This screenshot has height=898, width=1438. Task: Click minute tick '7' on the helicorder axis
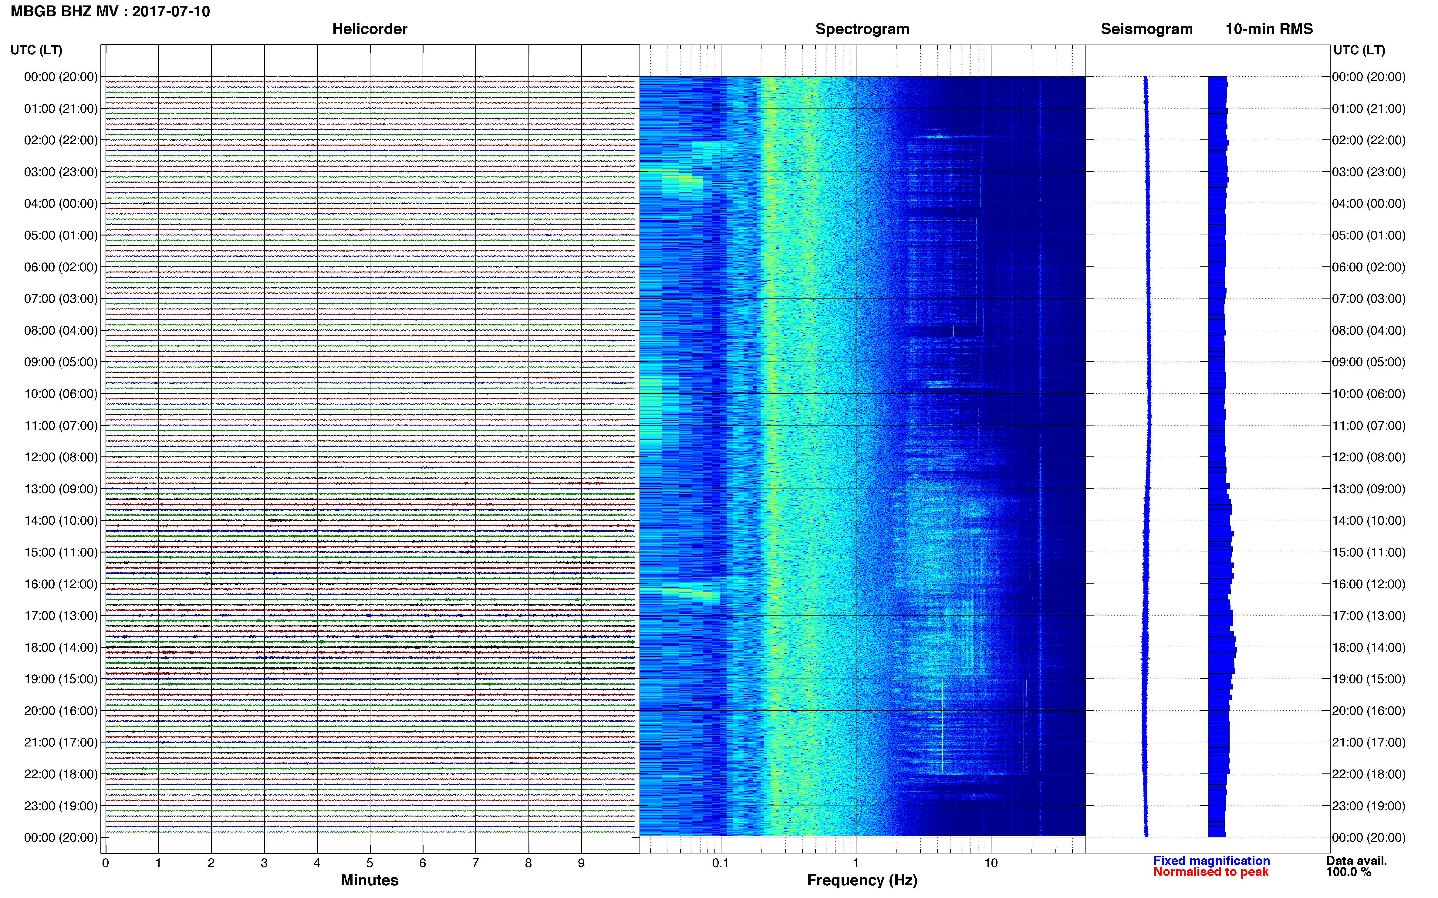(x=475, y=863)
